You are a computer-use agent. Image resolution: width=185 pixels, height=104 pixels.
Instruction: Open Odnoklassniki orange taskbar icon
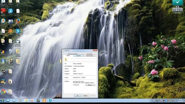point(44,101)
